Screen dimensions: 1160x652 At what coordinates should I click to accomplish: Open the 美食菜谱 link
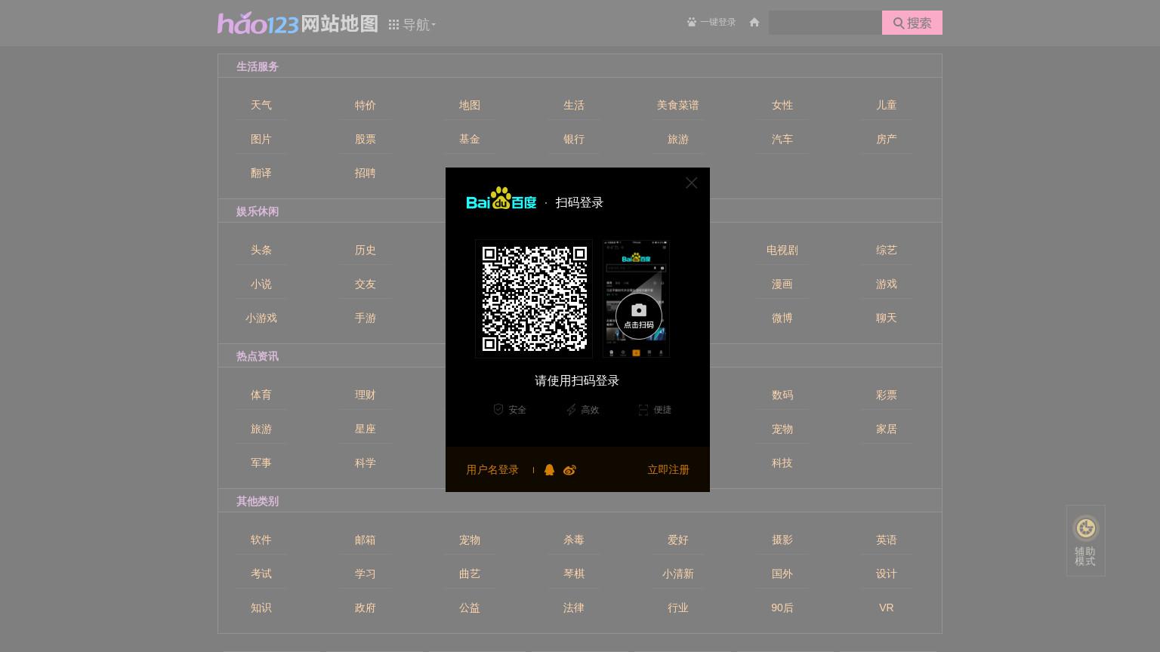tap(678, 106)
